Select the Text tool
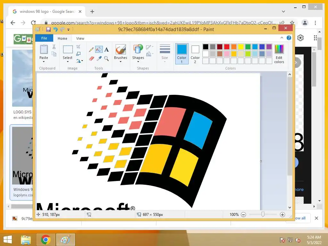 106,50
